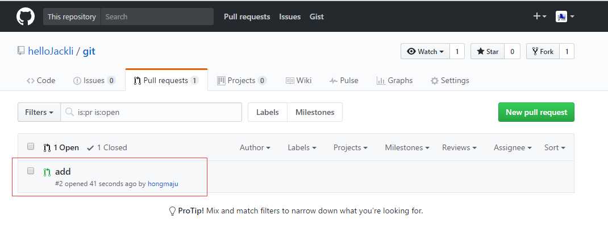Screen dimensions: 608x235
Task: Click the repository book icon
Action: (22, 51)
